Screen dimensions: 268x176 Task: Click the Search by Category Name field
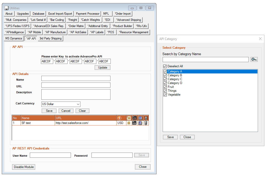205,60
